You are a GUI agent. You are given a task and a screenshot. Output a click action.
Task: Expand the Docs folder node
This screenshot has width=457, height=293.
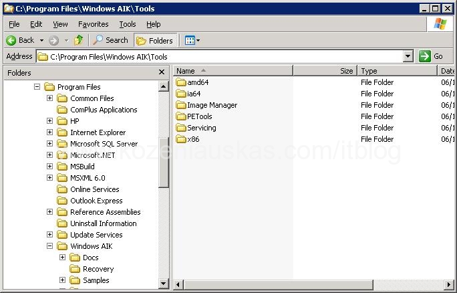coord(62,258)
